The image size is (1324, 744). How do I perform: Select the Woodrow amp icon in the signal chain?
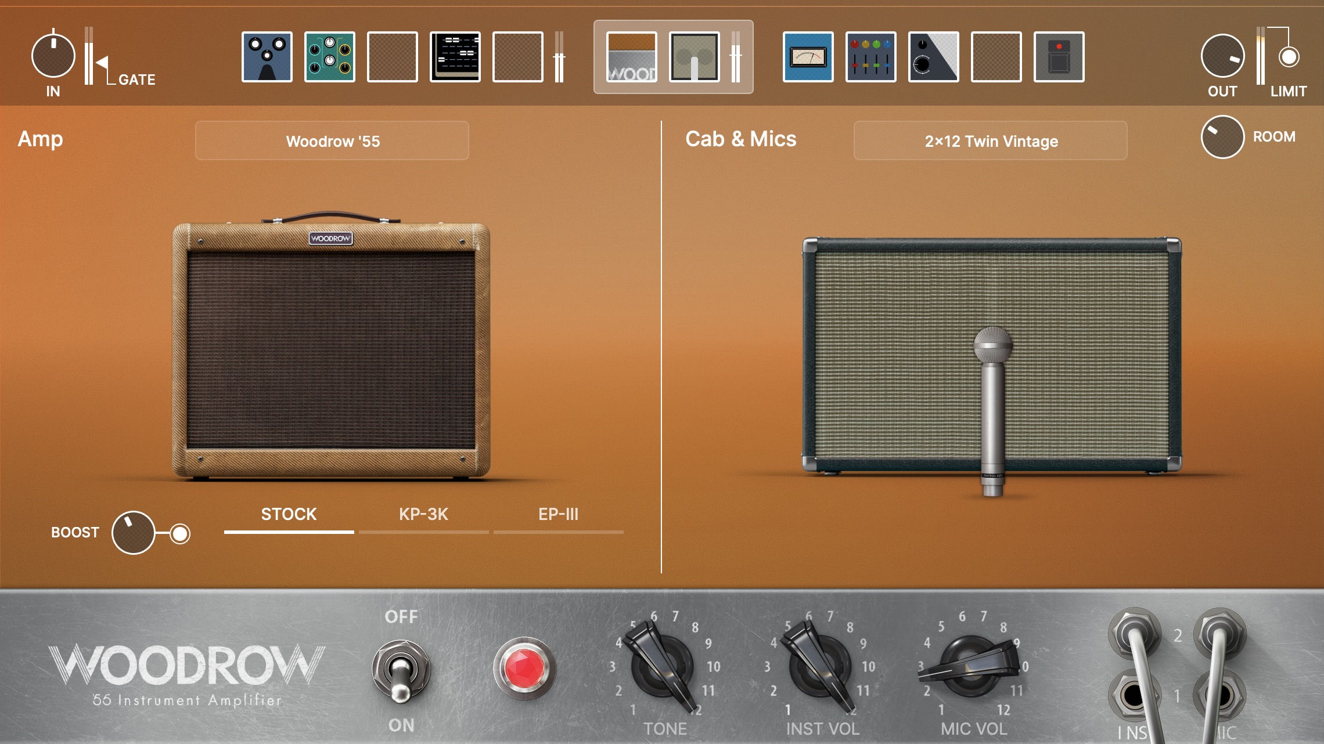631,57
